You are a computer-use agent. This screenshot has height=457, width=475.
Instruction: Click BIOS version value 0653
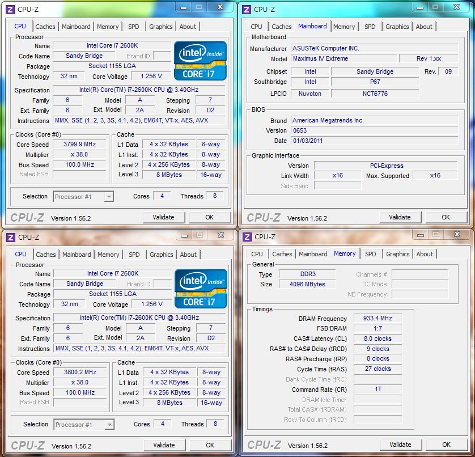[x=375, y=130]
